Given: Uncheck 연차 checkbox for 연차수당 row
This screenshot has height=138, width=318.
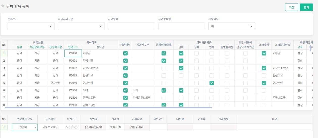Looking at the screenshot, I should (x=211, y=83).
